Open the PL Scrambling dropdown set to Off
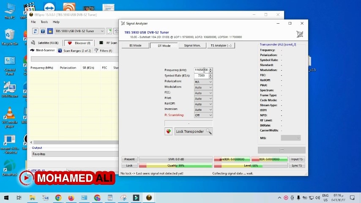This screenshot has width=361, height=203. coord(203,115)
